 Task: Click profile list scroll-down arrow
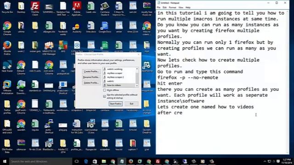(137, 86)
